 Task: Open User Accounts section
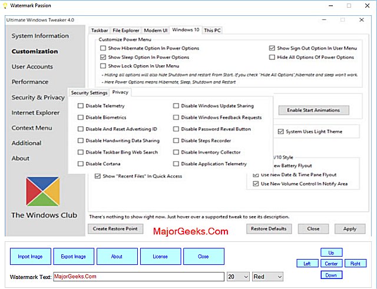(x=32, y=67)
